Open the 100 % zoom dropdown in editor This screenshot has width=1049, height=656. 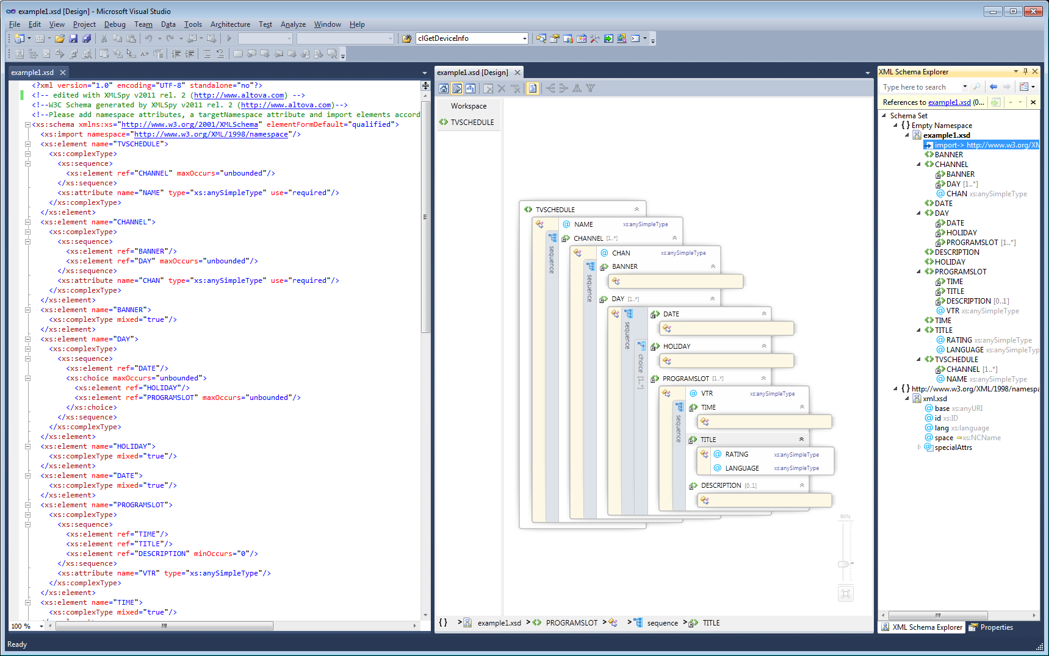(x=41, y=626)
